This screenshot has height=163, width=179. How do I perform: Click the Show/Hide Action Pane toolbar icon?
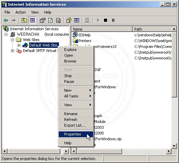pos(77,20)
